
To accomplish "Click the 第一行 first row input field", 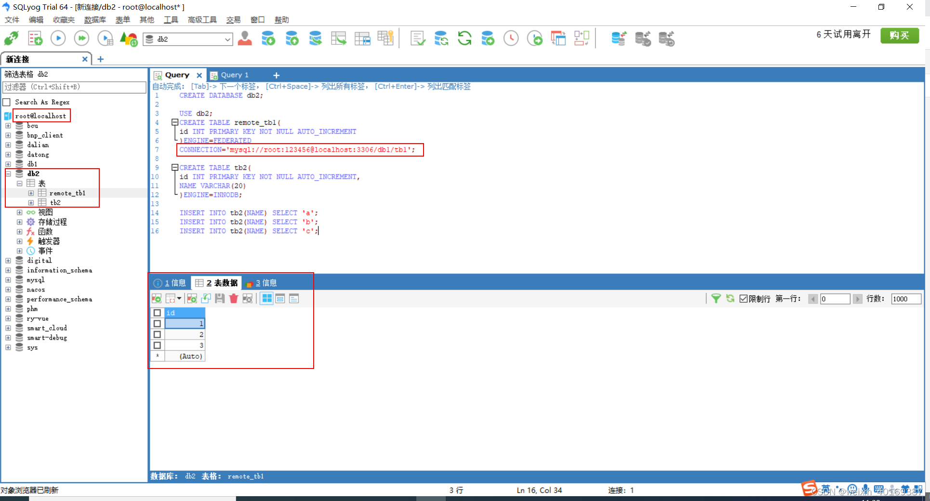I will click(835, 299).
